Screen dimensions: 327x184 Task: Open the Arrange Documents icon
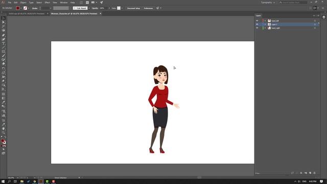coord(94,3)
